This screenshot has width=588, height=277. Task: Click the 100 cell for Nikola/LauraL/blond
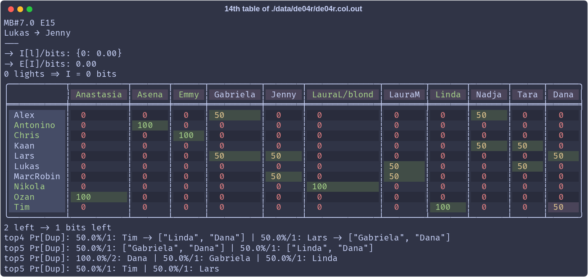click(343, 186)
